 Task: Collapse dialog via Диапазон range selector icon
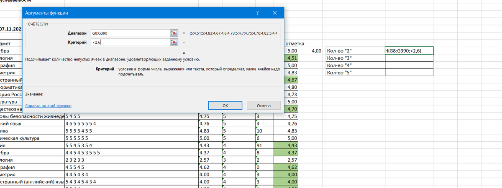[174, 33]
